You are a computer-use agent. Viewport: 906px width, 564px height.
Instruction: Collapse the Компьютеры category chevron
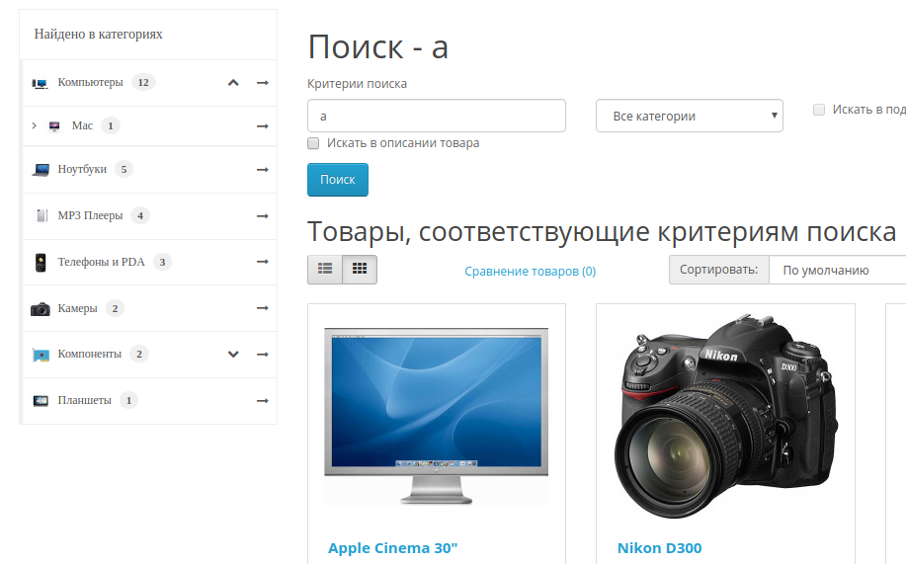[x=233, y=83]
